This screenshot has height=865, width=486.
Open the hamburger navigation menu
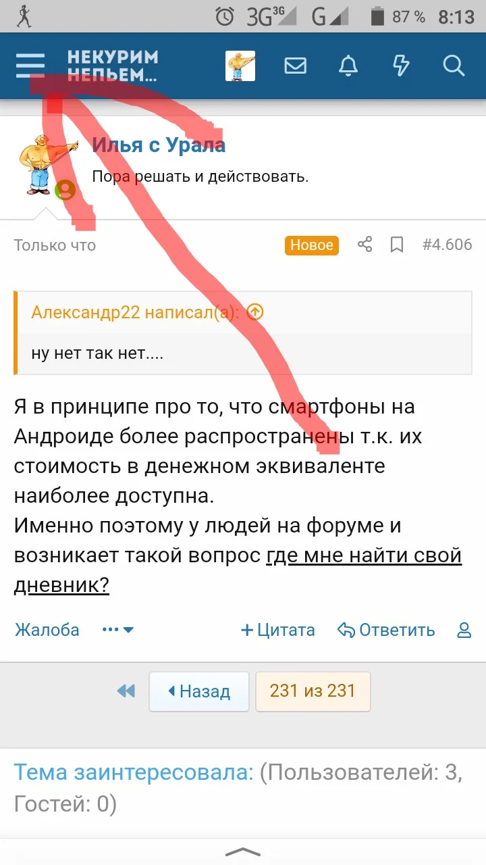30,66
